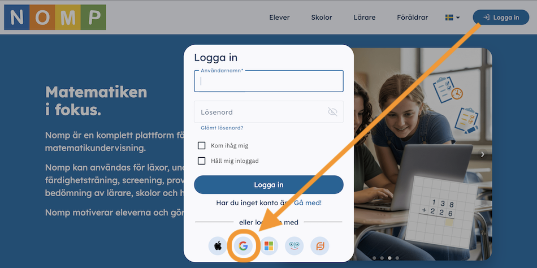Screen dimensions: 537x268
Task: Sign in with the Google icon
Action: [243, 246]
